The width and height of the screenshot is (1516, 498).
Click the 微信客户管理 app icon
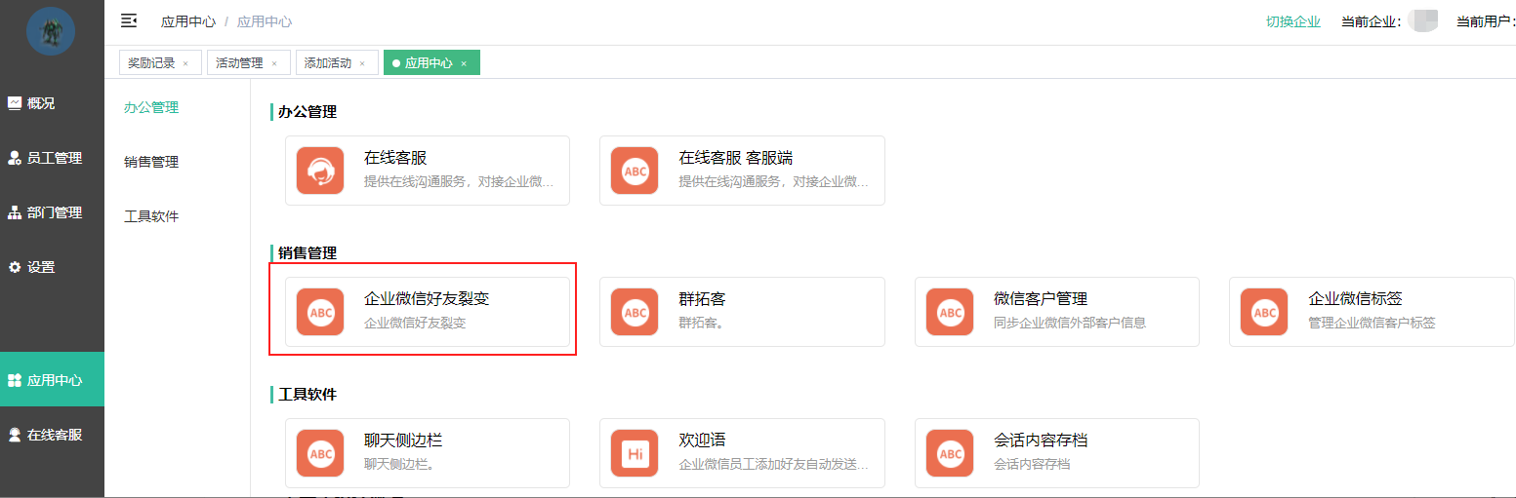tap(950, 312)
